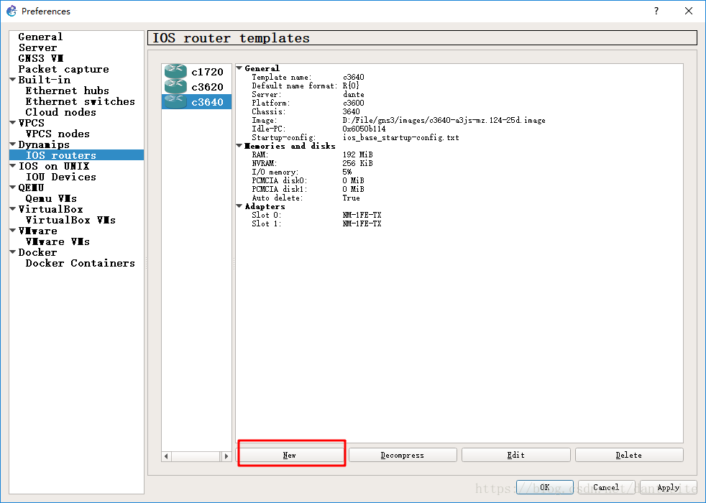This screenshot has height=503, width=706.
Task: Click the Platform value c3600
Action: pos(354,103)
